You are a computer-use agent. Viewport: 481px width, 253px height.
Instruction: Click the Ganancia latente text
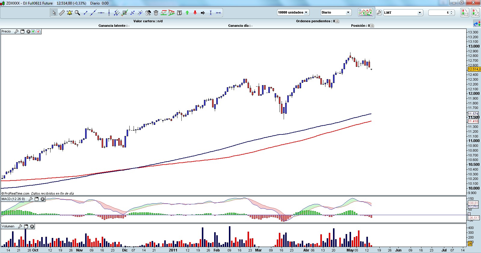coord(114,26)
